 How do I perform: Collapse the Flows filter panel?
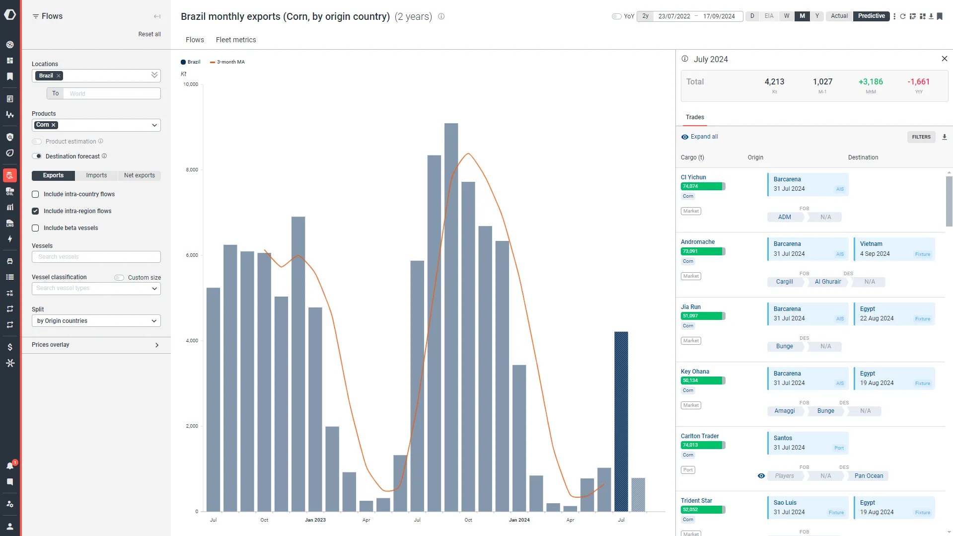point(157,16)
